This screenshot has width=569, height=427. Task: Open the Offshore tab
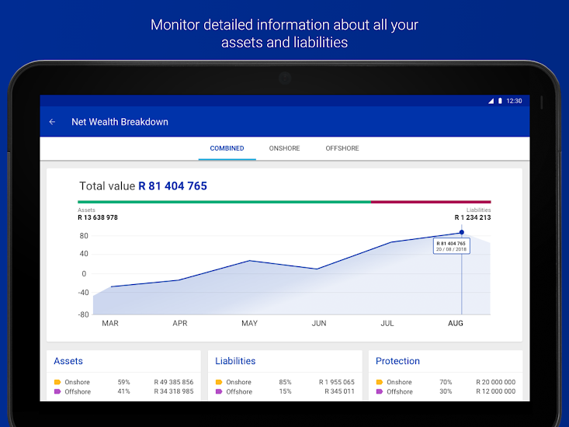[342, 148]
